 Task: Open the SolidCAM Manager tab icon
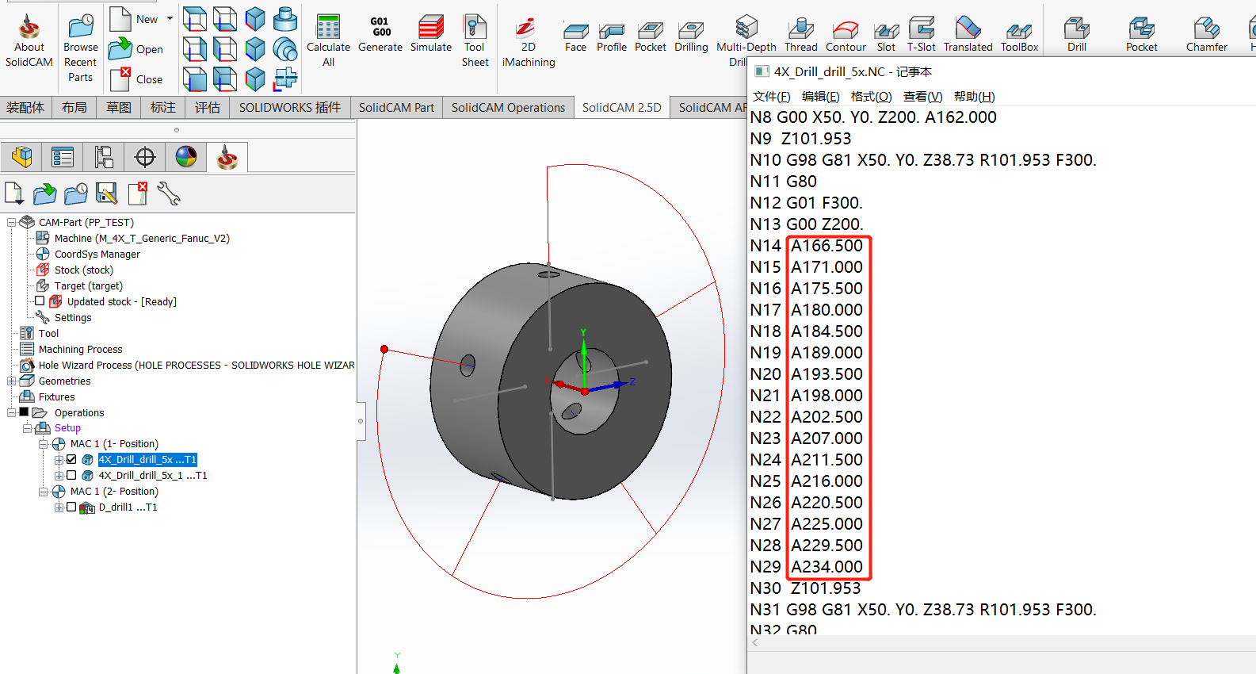coord(227,157)
